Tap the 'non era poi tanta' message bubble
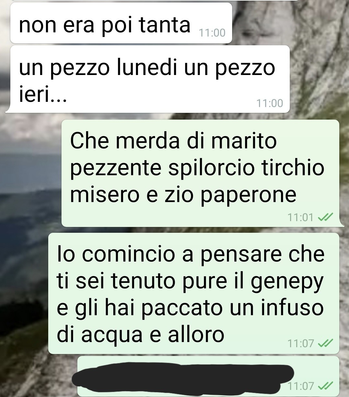 click(121, 23)
